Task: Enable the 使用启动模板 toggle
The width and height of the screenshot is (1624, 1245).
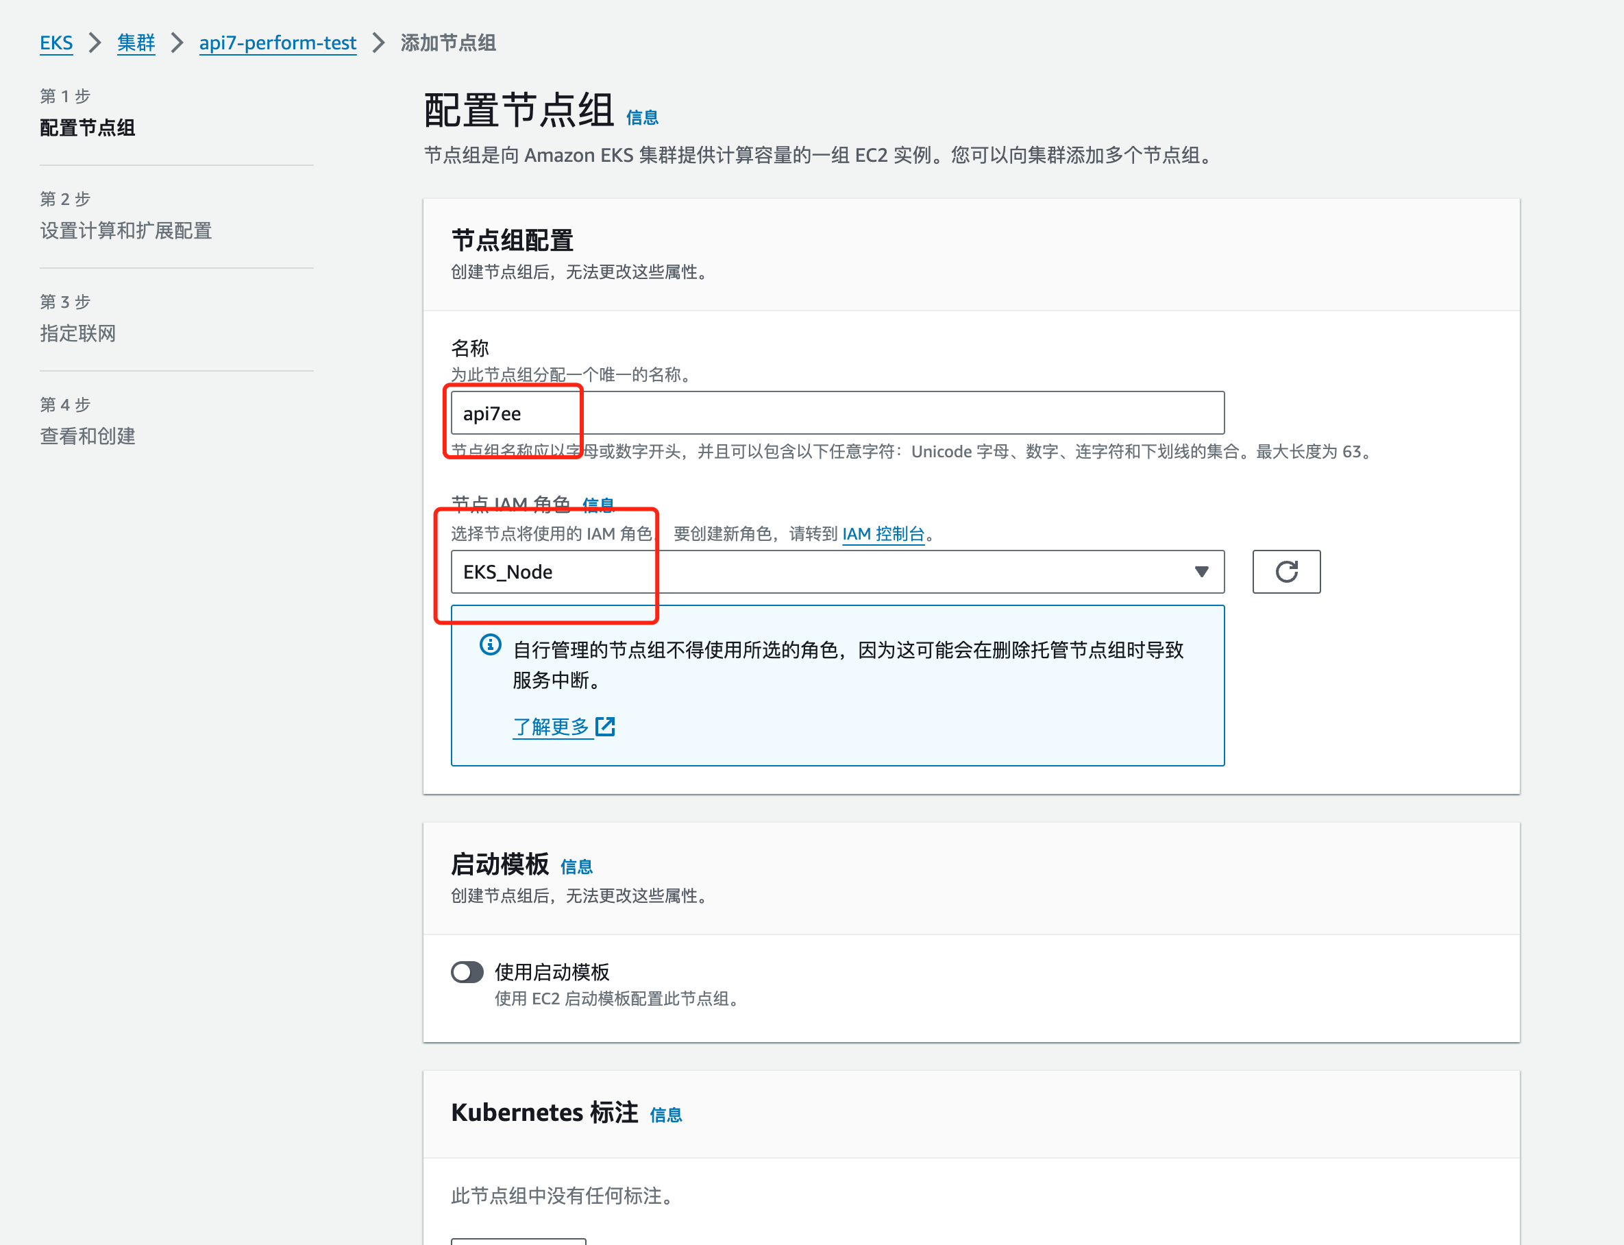Action: point(467,971)
